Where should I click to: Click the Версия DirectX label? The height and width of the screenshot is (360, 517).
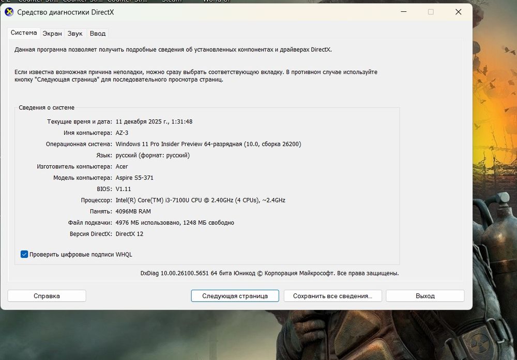click(x=91, y=234)
